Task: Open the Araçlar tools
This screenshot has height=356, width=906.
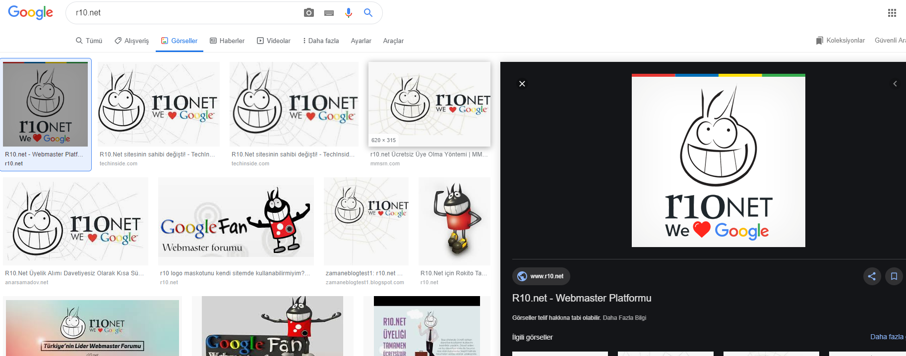Action: (x=393, y=41)
